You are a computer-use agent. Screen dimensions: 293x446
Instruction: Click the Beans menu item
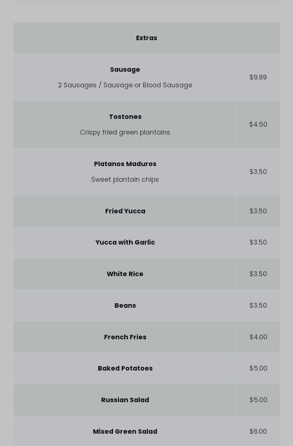click(x=125, y=306)
